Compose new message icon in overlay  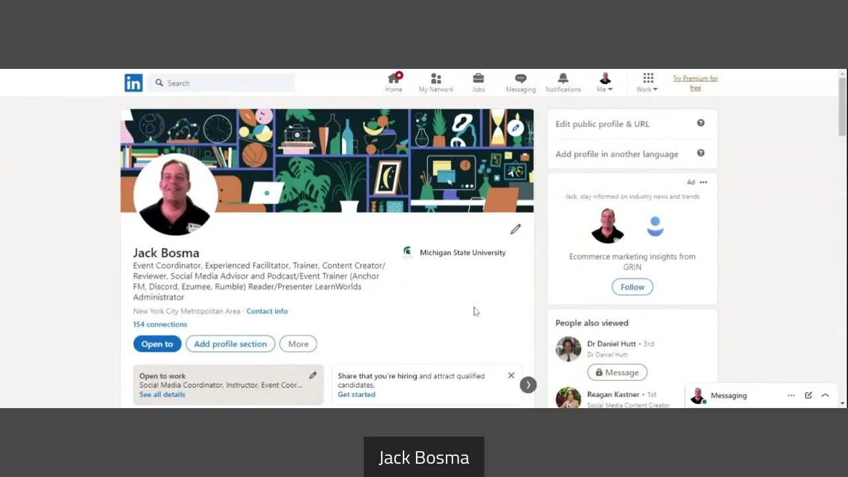(808, 396)
